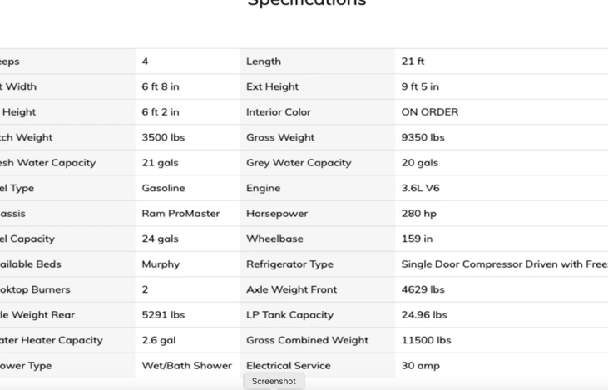Select the Ram ProMaster chassis value
608x390 pixels.
click(x=180, y=214)
